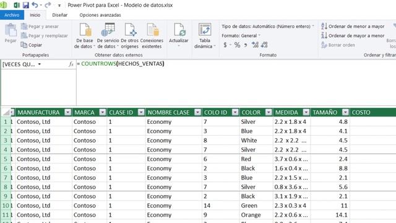Open the Opciones avanzadas tab
Screen dimensions: 396x223
pos(100,15)
